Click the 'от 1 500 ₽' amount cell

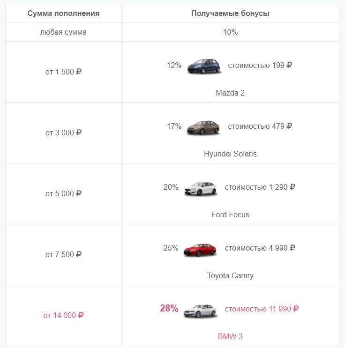[x=63, y=72]
